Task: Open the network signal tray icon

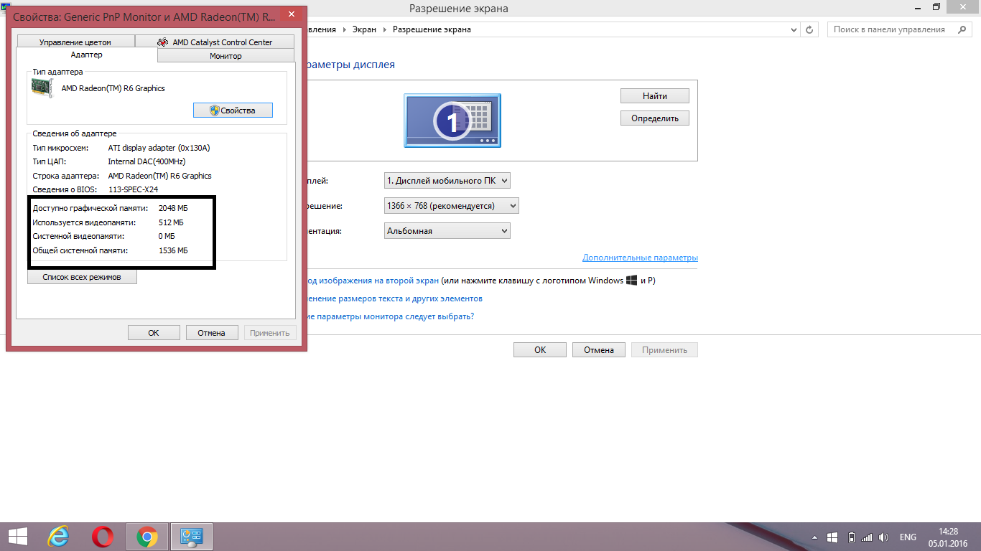Action: coord(867,537)
